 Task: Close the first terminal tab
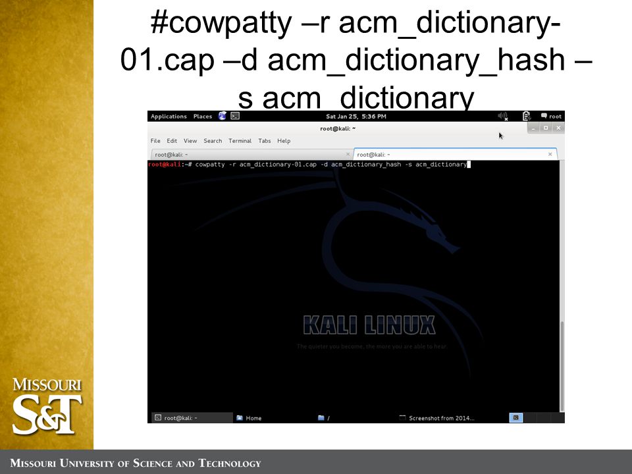point(348,154)
